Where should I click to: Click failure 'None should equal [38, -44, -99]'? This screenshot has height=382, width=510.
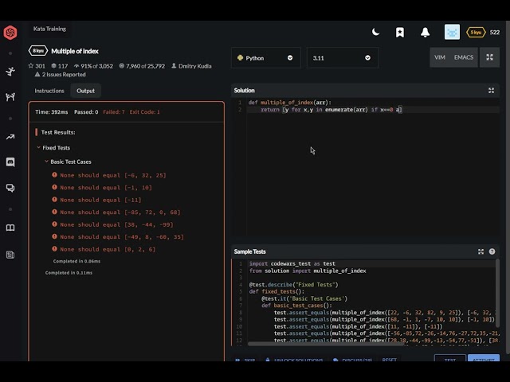coord(116,224)
